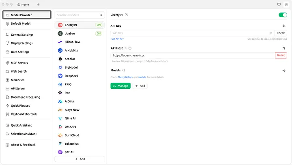
Task: Switch to the Home tab
Action: (23, 4)
